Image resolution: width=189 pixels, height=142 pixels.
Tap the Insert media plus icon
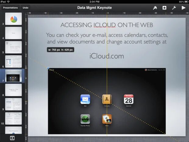click(164, 8)
